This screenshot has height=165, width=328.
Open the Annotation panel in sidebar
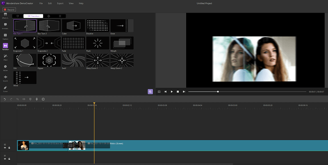tap(5, 26)
